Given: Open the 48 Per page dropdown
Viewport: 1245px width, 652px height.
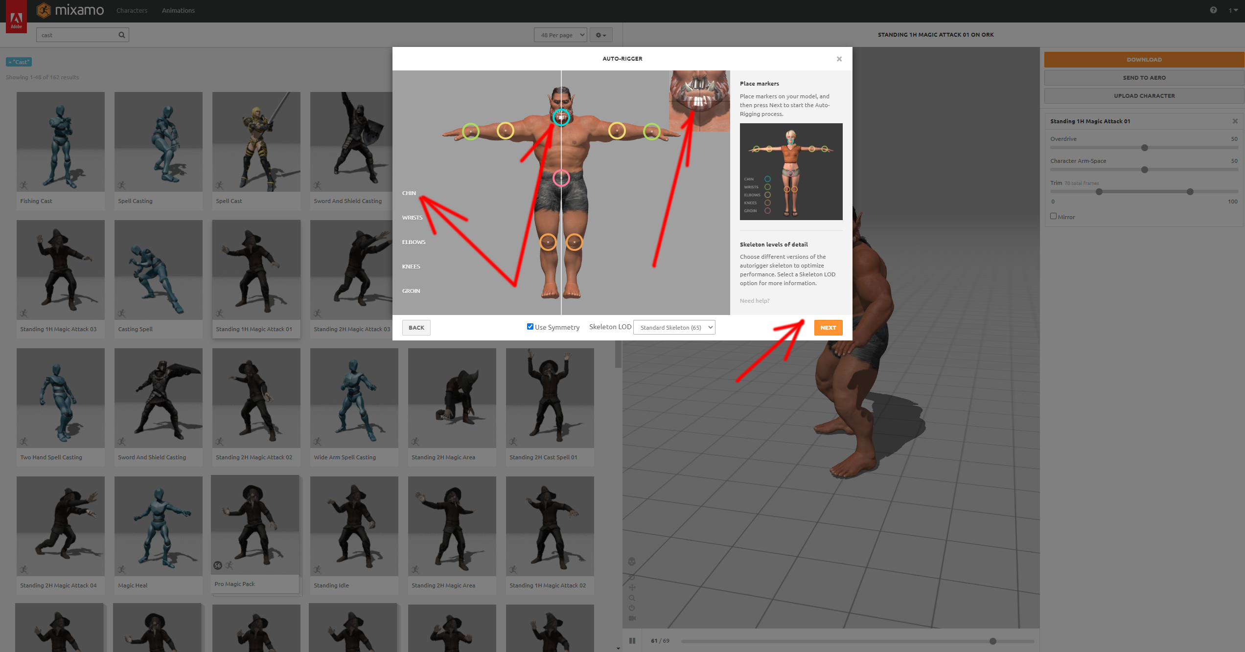Looking at the screenshot, I should click(560, 35).
